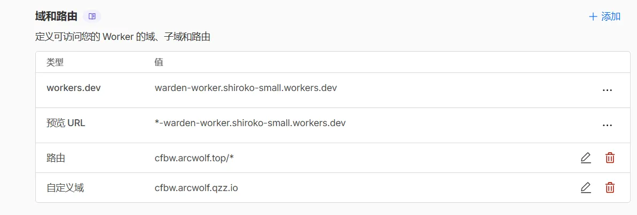Select the 路由 type label
This screenshot has width=637, height=215.
click(x=56, y=158)
